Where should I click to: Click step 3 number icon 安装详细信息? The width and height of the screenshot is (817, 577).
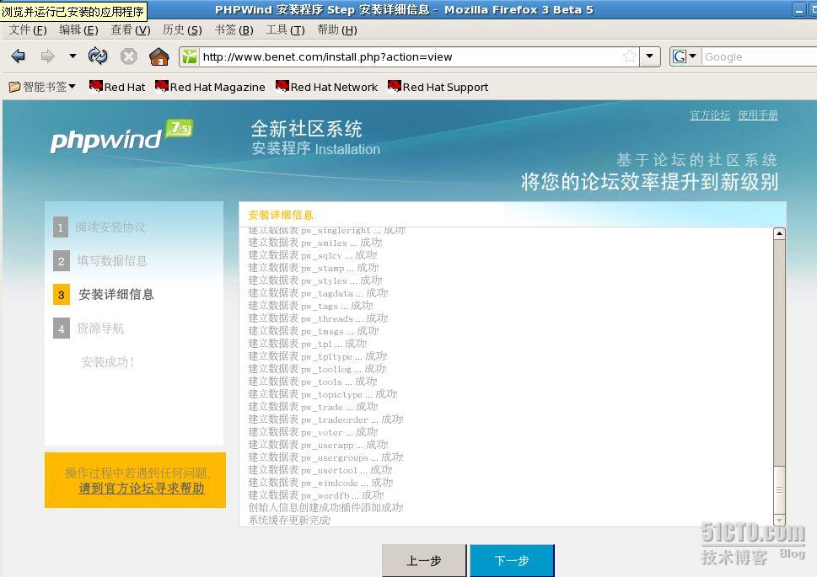[61, 295]
